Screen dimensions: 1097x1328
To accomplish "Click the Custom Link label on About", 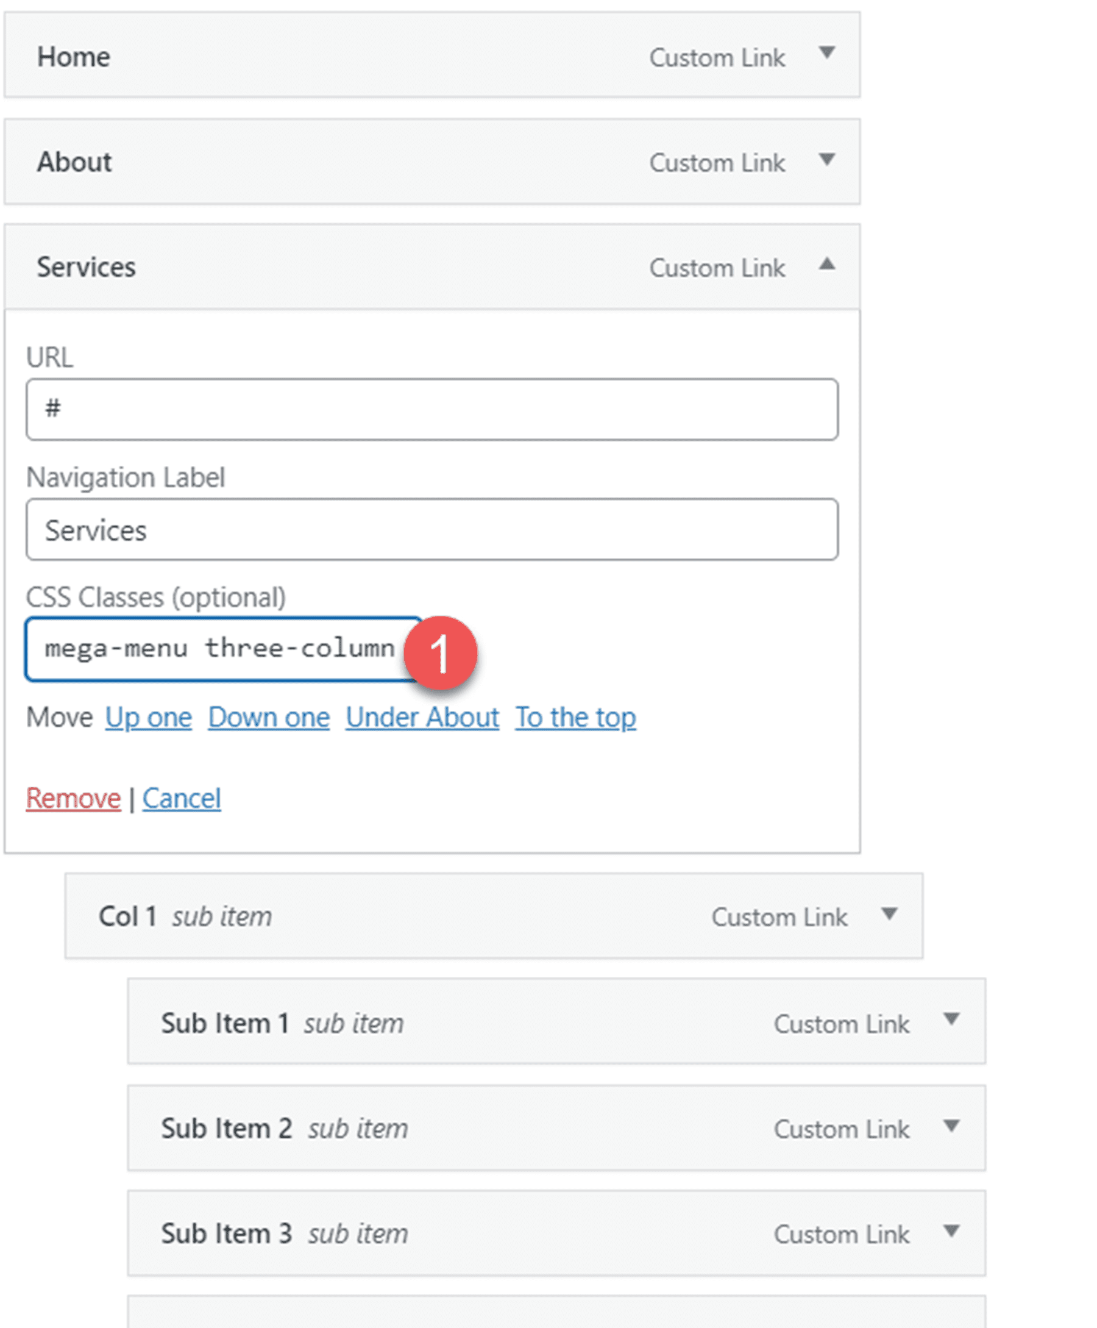I will point(717,162).
